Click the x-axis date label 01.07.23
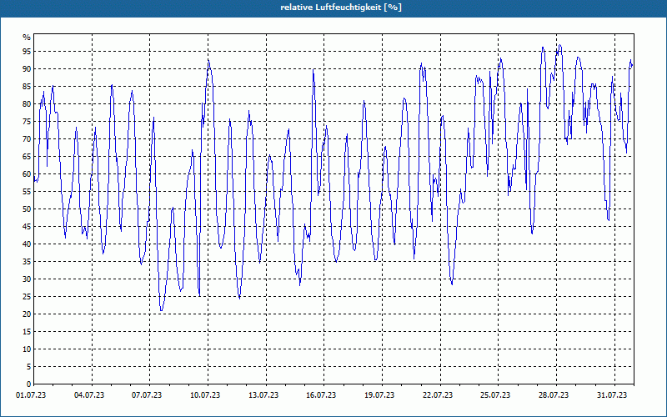The height and width of the screenshot is (417, 667). click(31, 395)
